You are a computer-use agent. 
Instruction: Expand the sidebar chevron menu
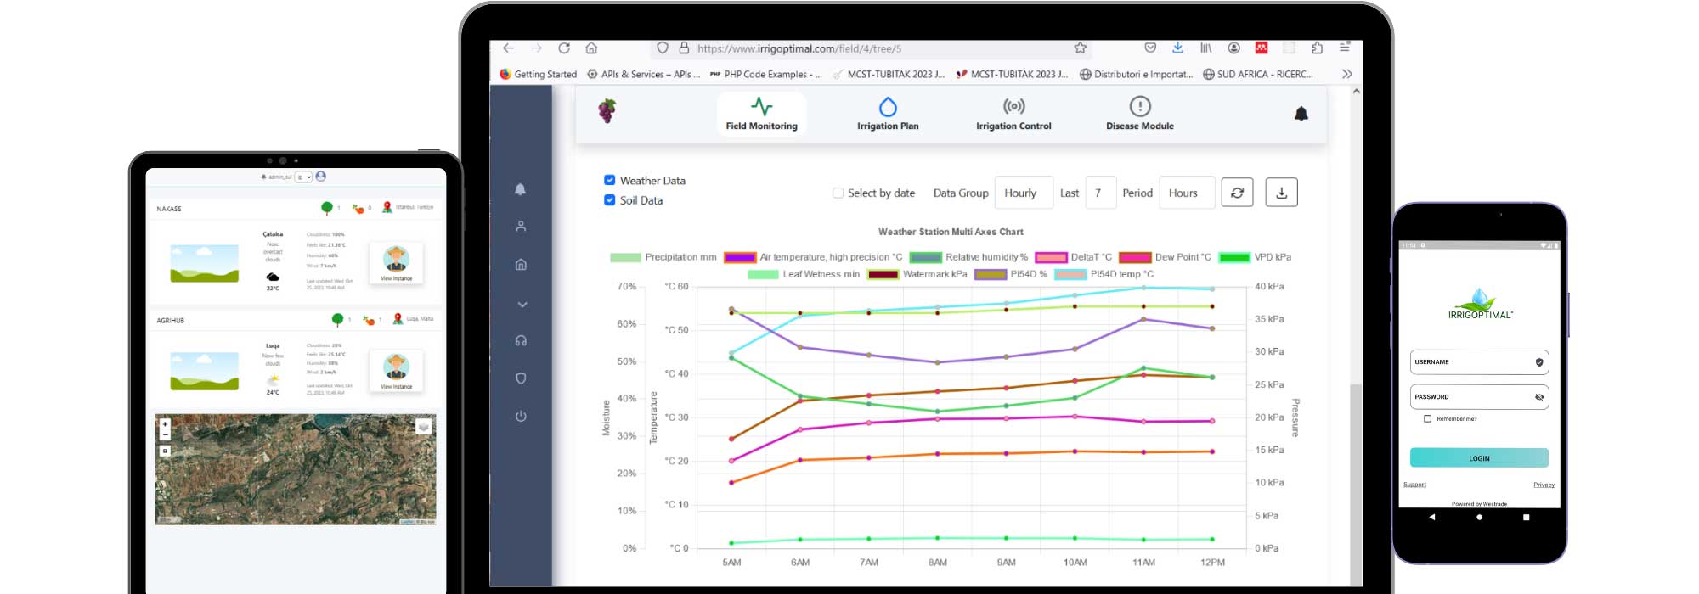[x=522, y=304]
